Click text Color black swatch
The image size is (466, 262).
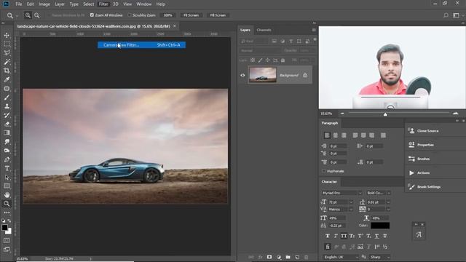coord(380,226)
